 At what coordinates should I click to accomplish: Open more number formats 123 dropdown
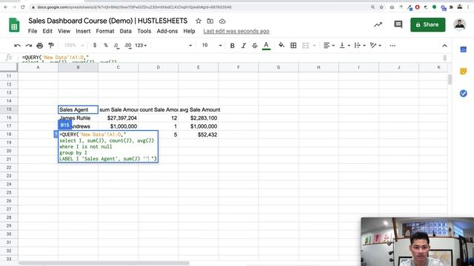pyautogui.click(x=141, y=45)
